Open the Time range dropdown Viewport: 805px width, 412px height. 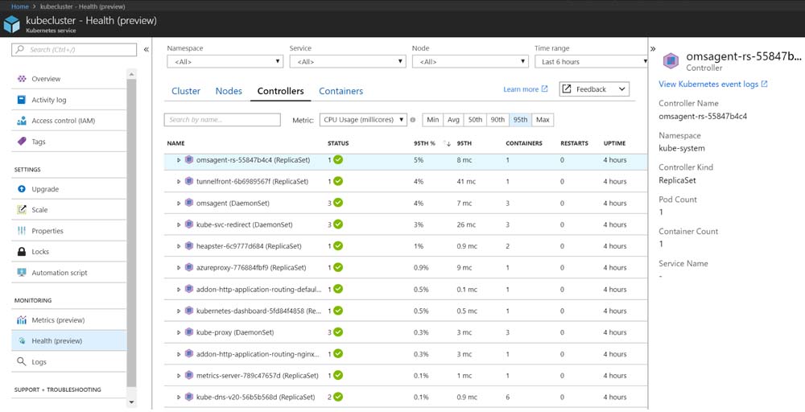(x=591, y=62)
